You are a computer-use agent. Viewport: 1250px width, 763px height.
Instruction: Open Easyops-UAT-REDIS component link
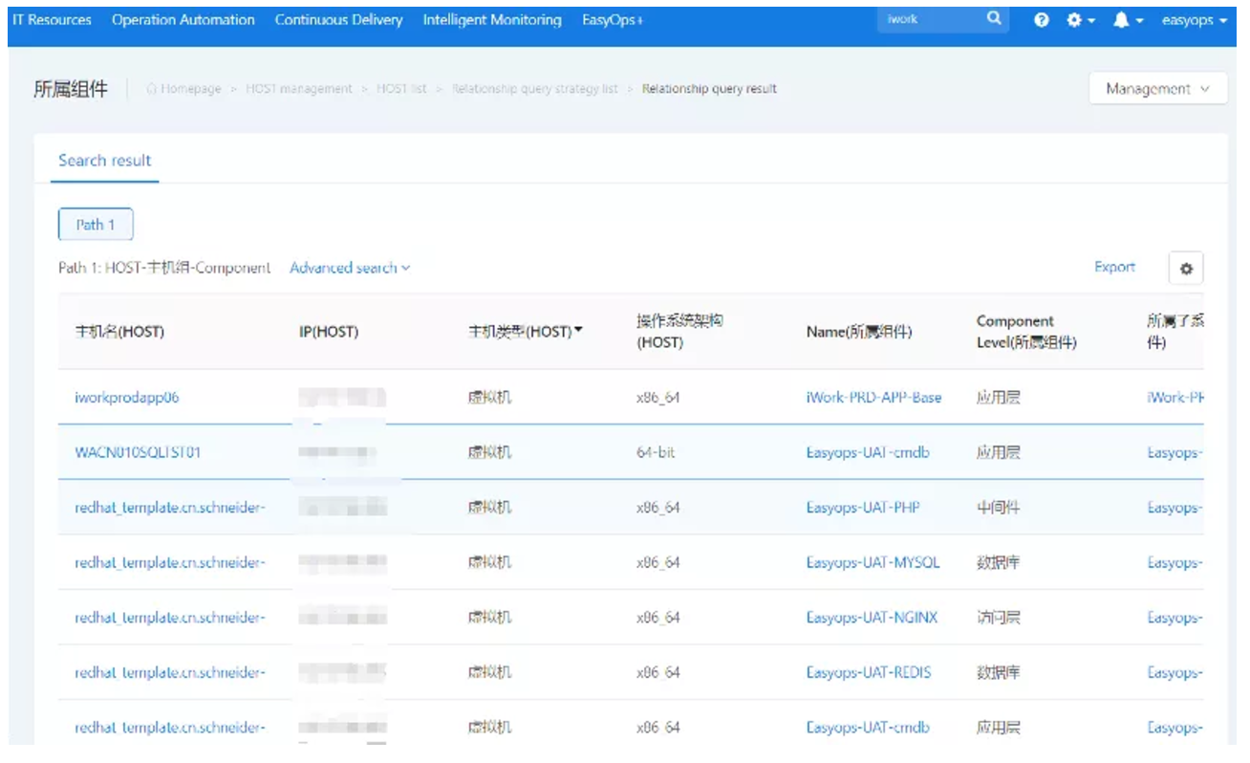868,673
